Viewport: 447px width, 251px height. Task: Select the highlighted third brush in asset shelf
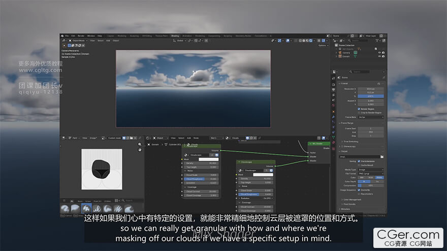click(86, 208)
